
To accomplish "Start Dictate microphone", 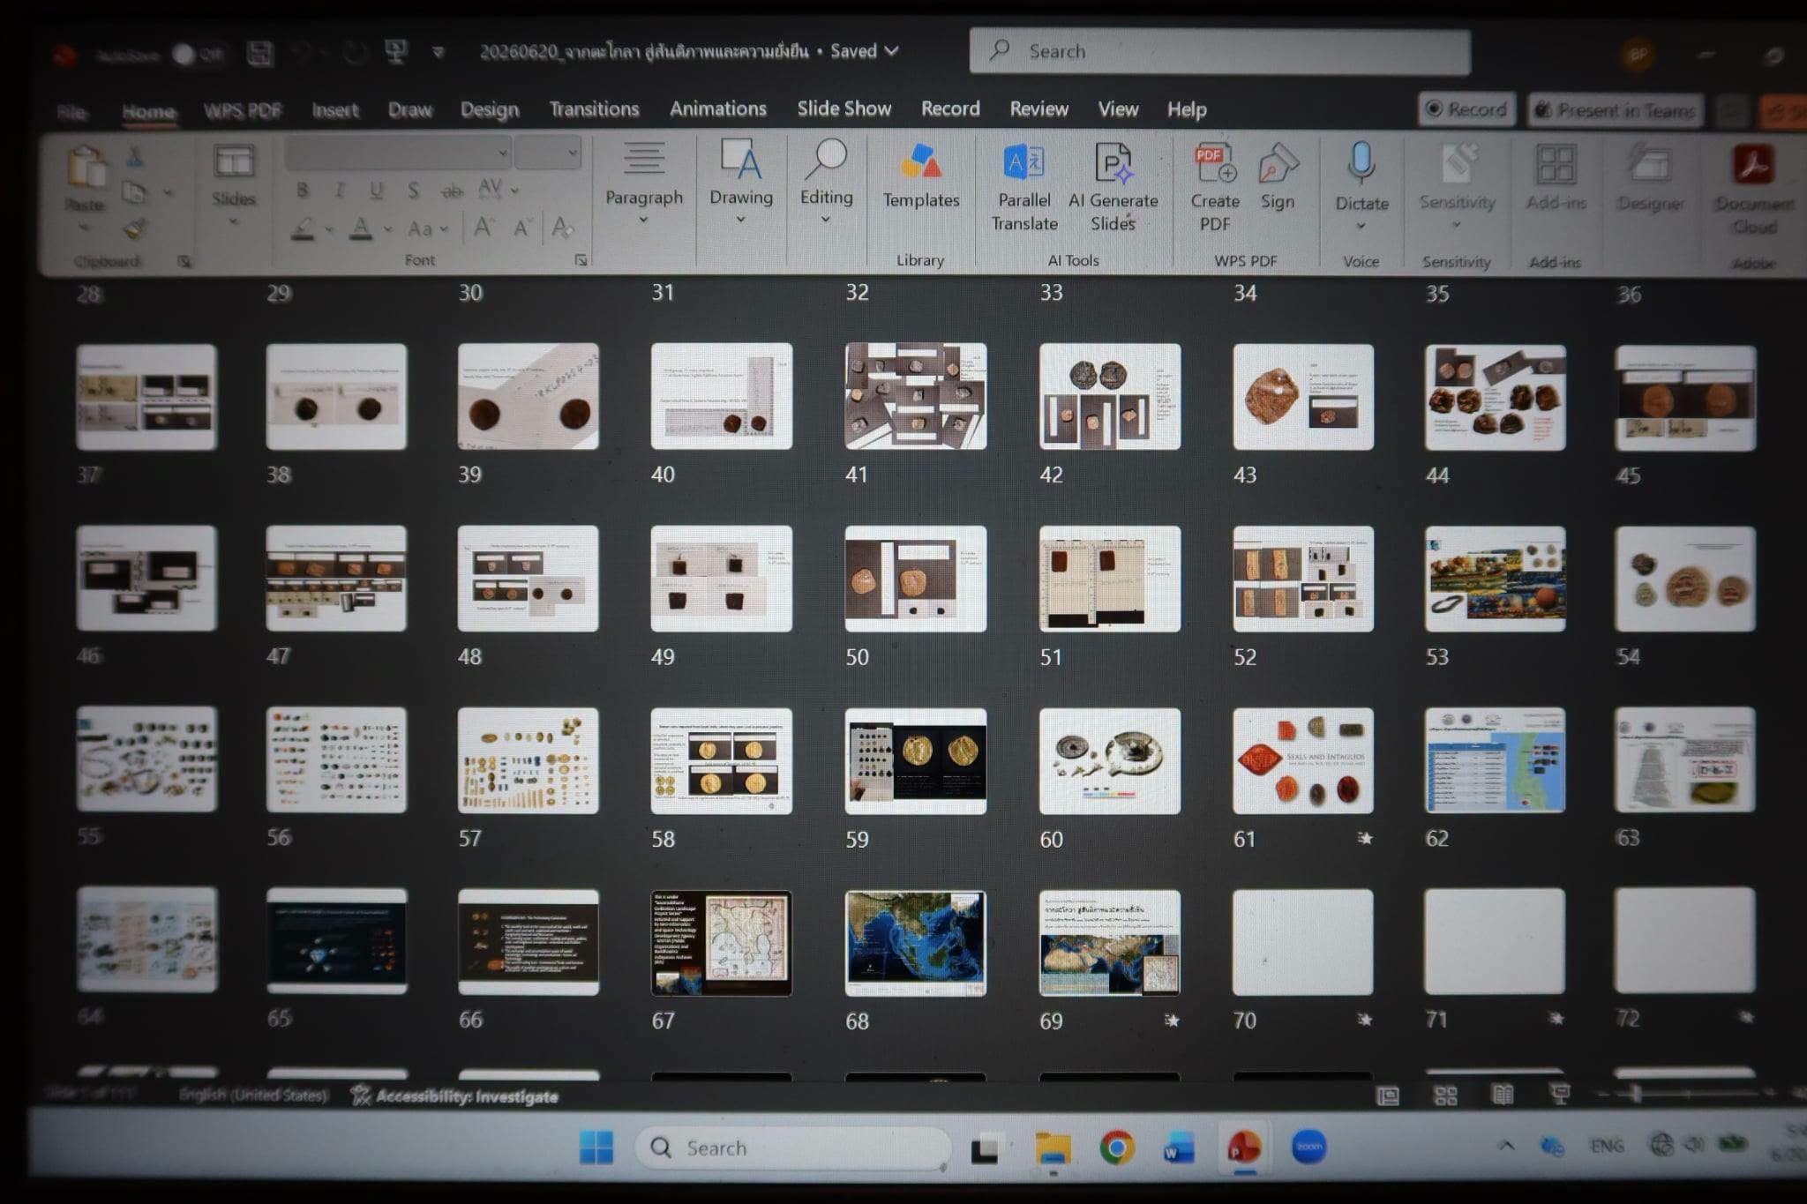I will coord(1361,185).
